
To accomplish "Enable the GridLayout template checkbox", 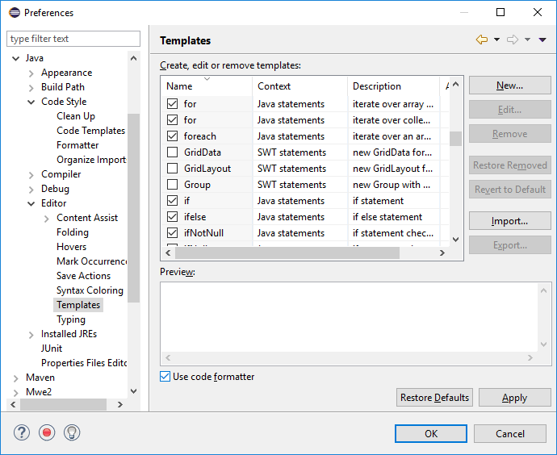I will point(172,169).
